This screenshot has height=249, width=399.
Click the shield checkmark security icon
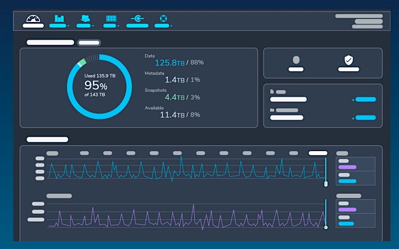coord(348,60)
